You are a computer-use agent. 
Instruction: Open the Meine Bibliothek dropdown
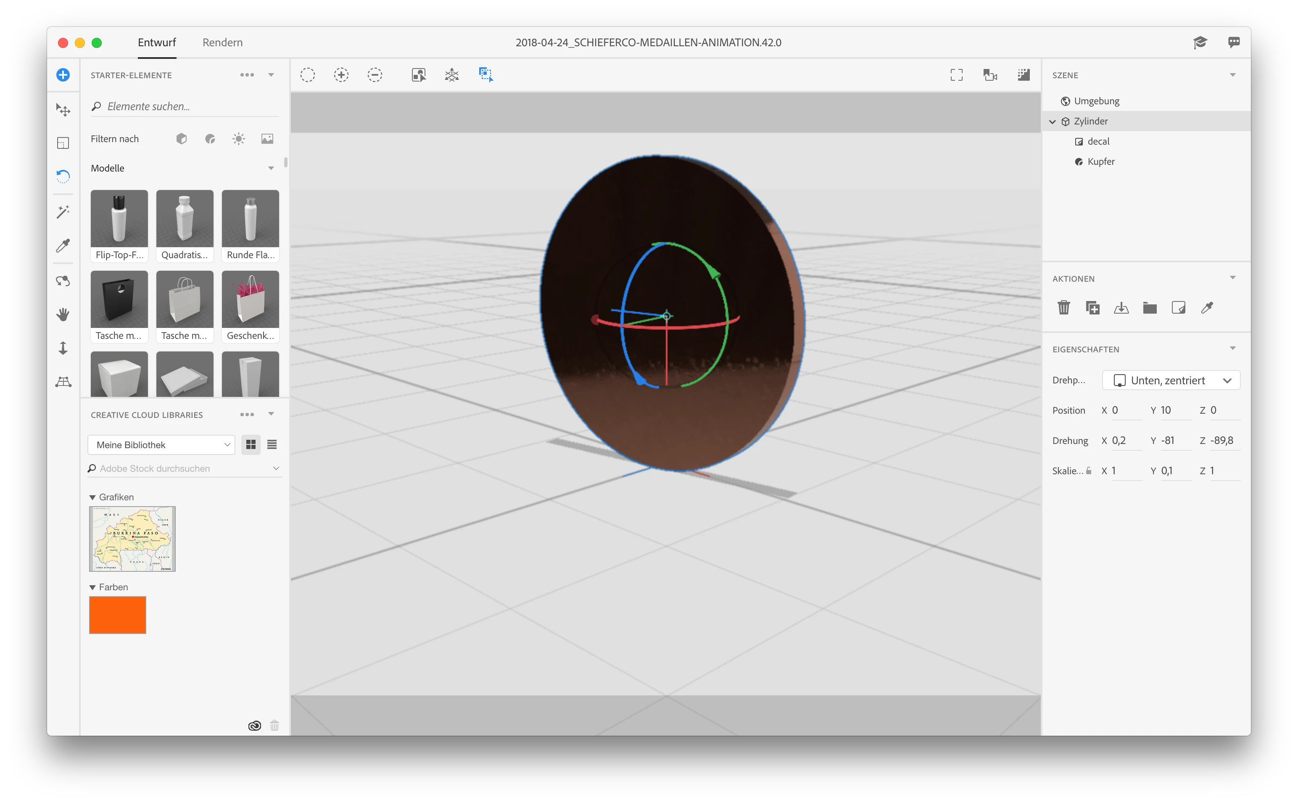pos(161,444)
